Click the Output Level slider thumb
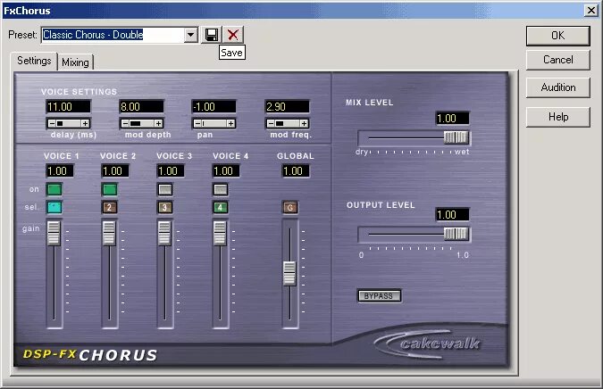 point(456,234)
